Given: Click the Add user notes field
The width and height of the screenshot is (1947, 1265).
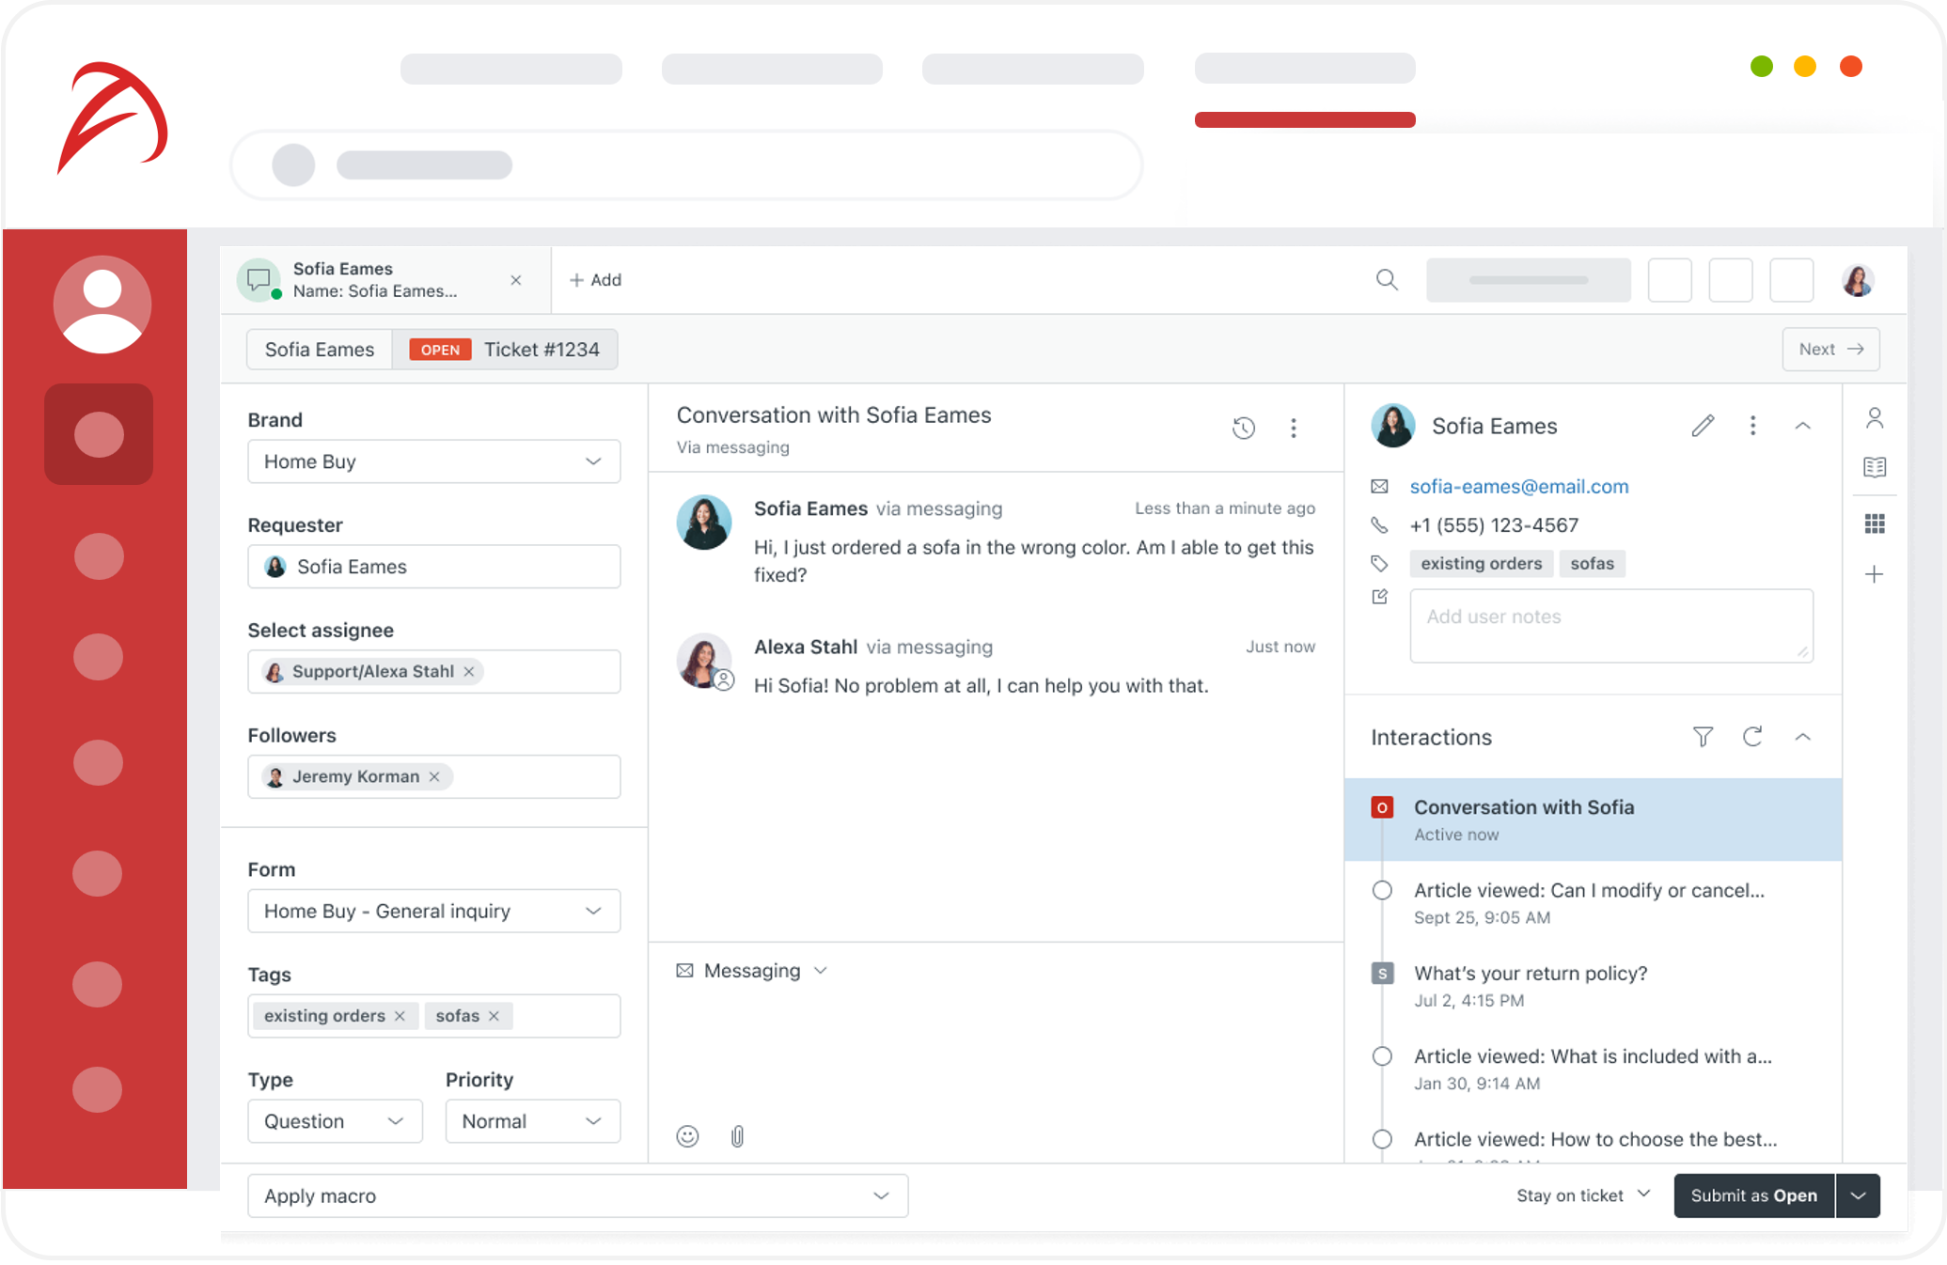Looking at the screenshot, I should point(1611,626).
